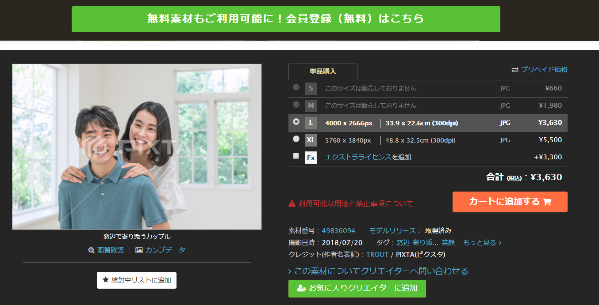Click the couple photo preview image
The width and height of the screenshot is (599, 305).
click(x=137, y=147)
